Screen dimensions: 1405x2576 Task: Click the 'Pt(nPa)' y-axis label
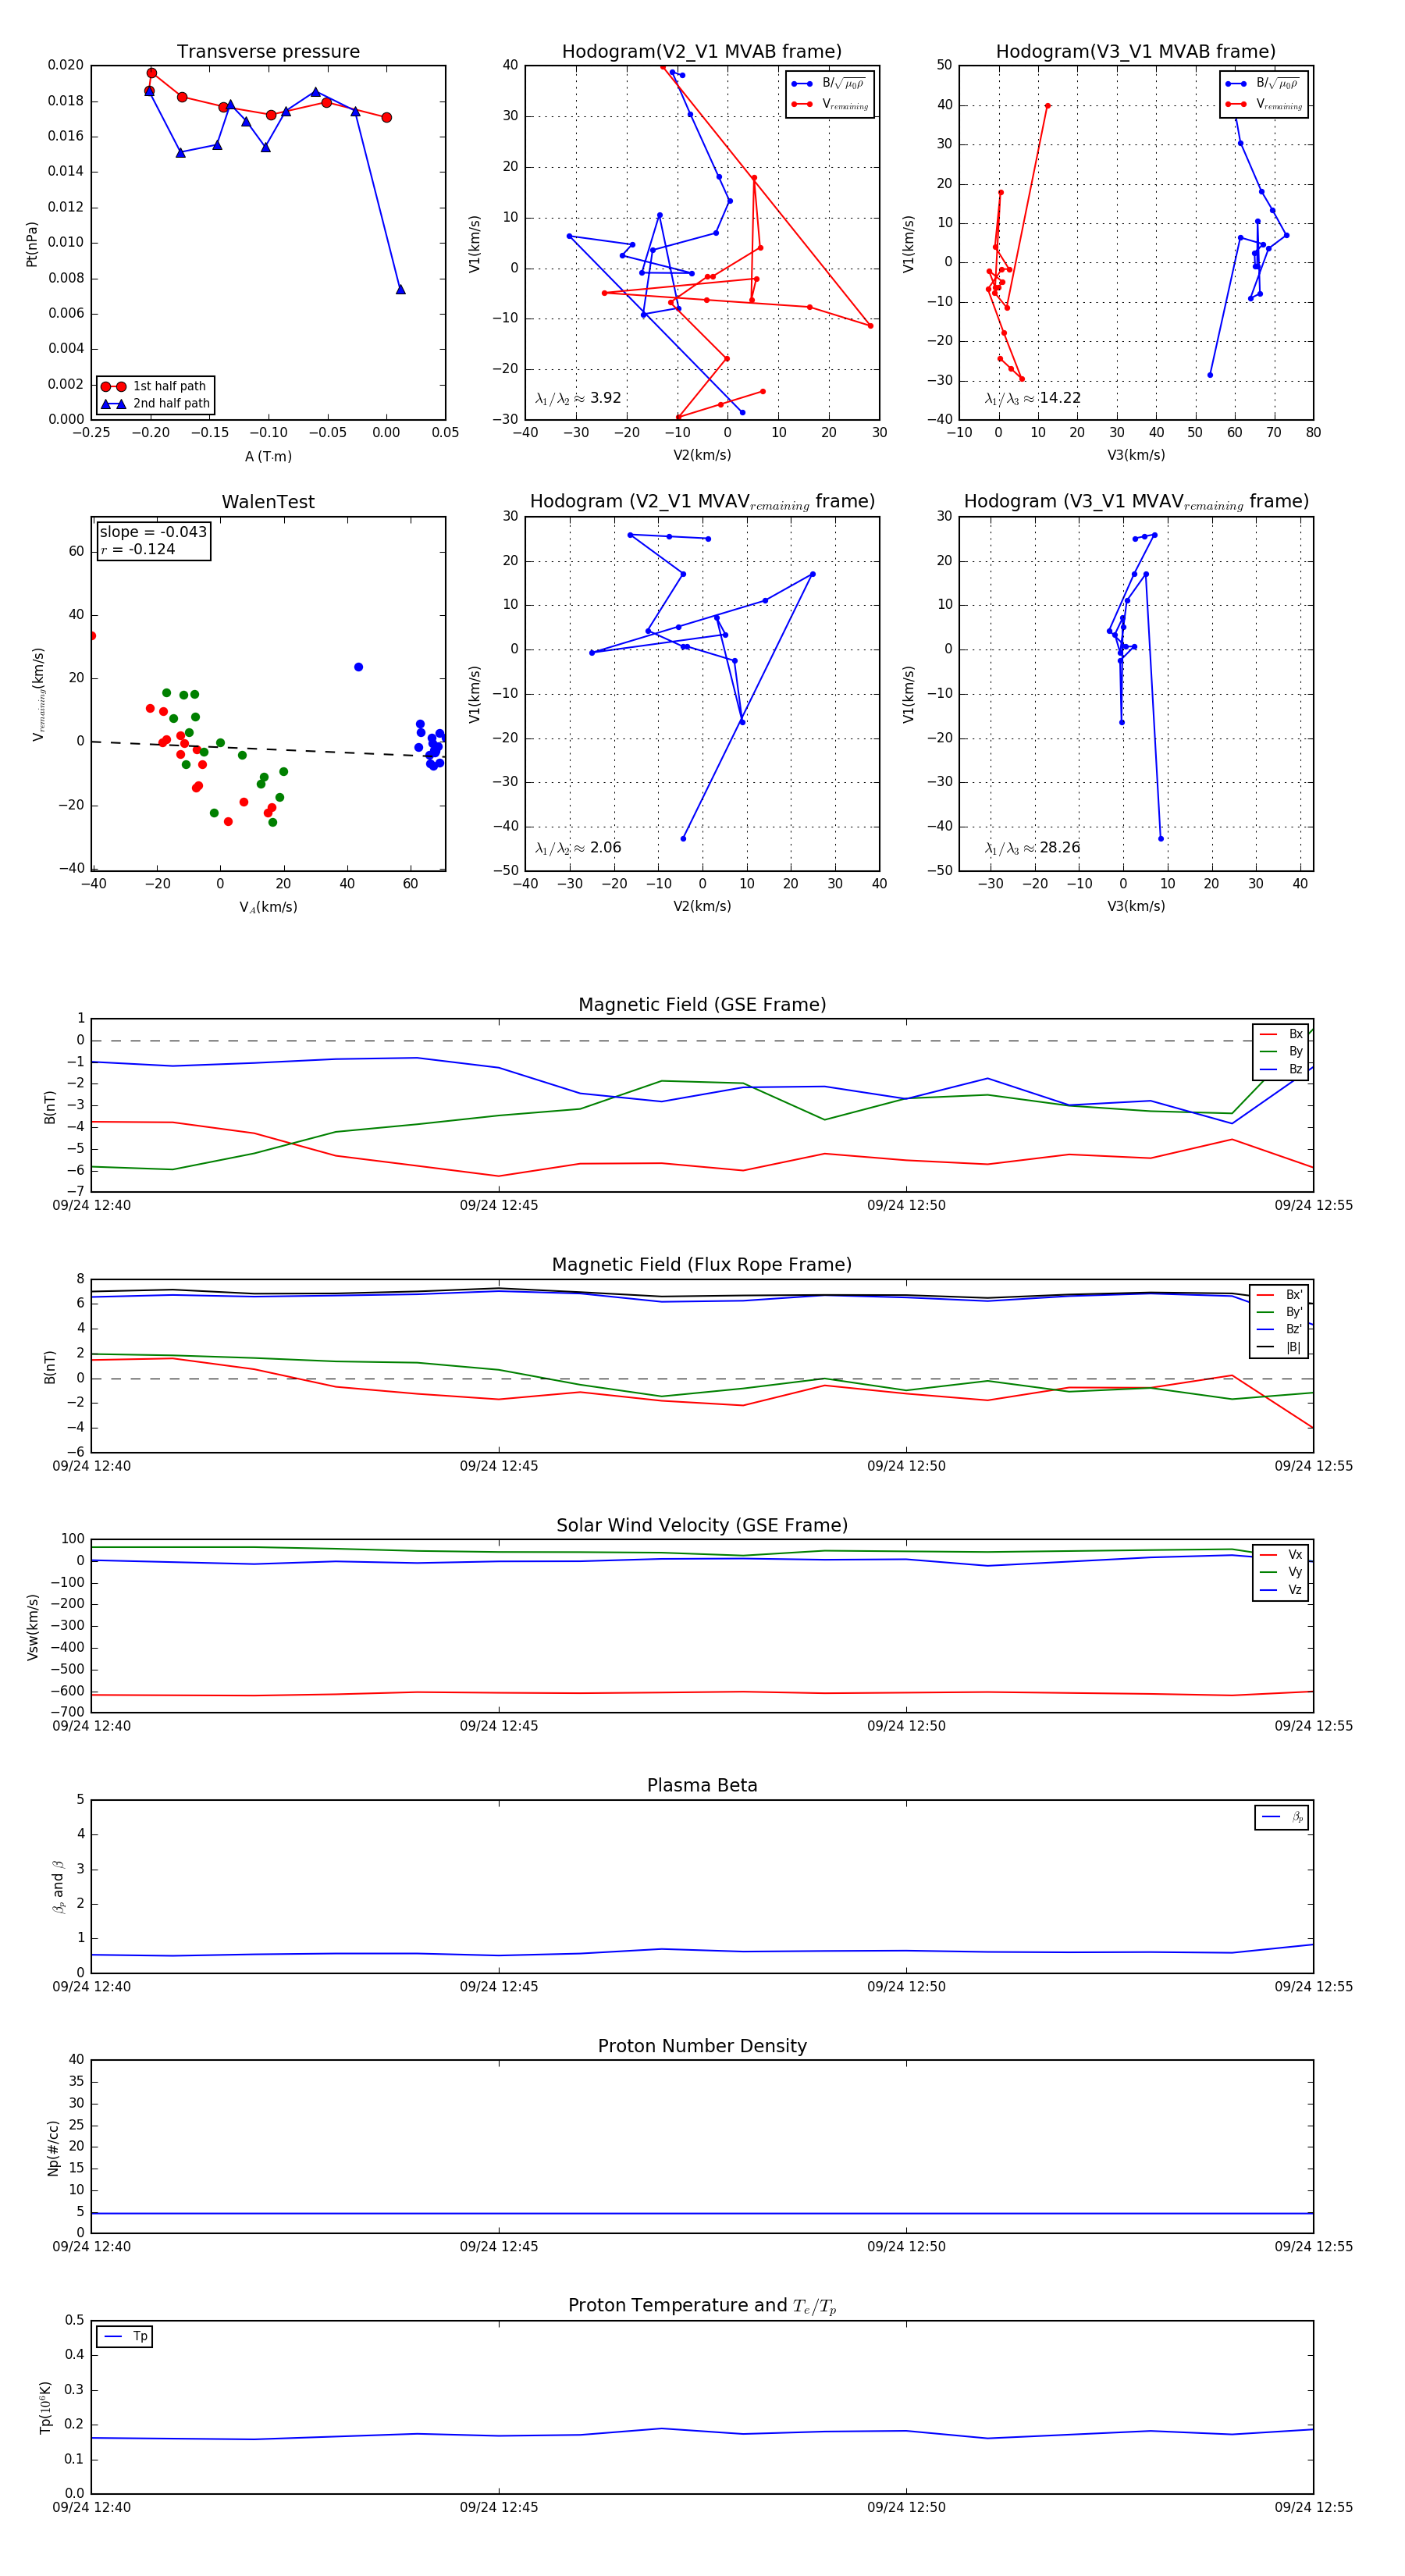[32, 243]
